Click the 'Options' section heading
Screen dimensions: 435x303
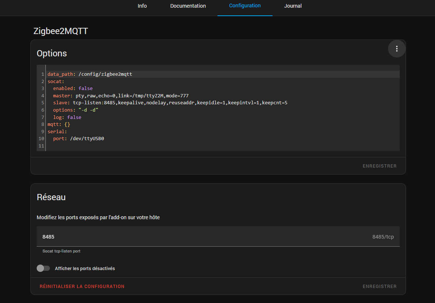(x=52, y=53)
